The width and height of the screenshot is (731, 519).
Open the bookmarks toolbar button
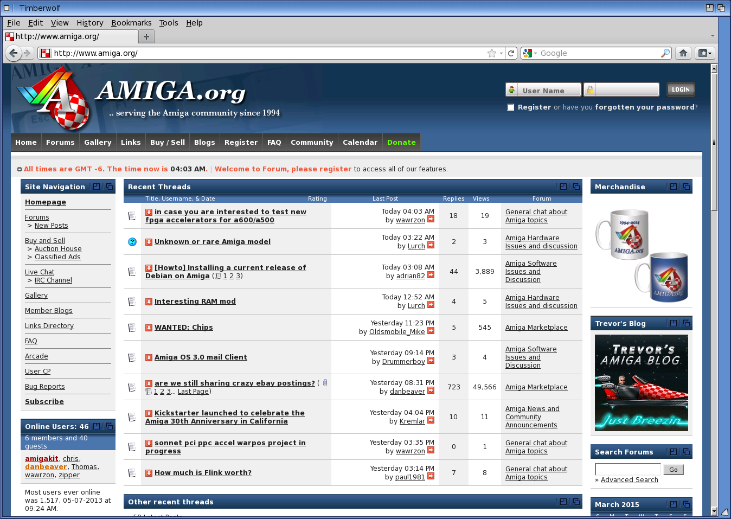coord(705,53)
